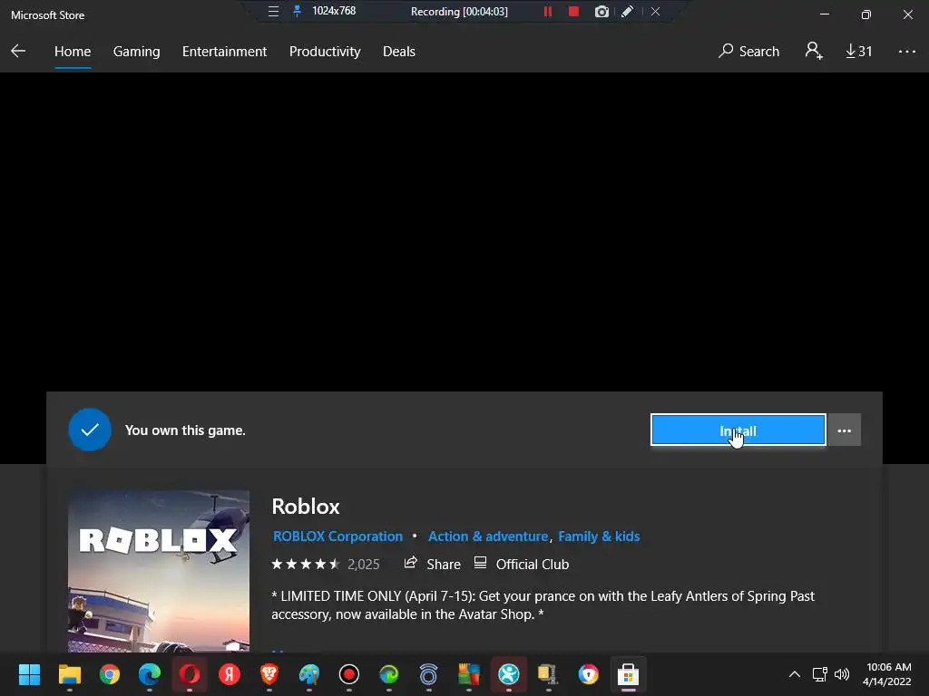Open the Store's See more menu
929x696 pixels.
coord(906,52)
